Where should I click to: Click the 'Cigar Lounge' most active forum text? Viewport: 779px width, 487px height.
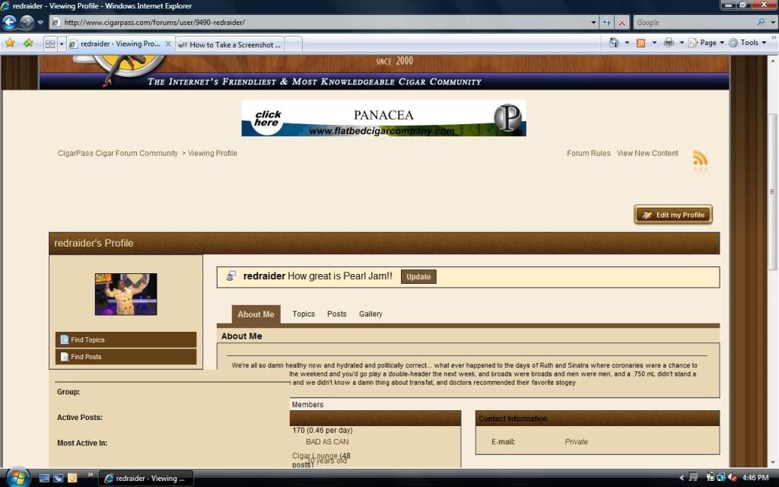(x=314, y=455)
